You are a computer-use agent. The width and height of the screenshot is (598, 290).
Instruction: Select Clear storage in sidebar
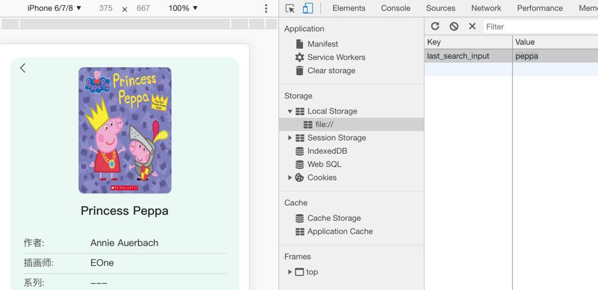pos(332,71)
